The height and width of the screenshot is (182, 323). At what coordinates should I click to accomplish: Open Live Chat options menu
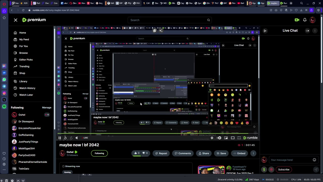click(315, 31)
